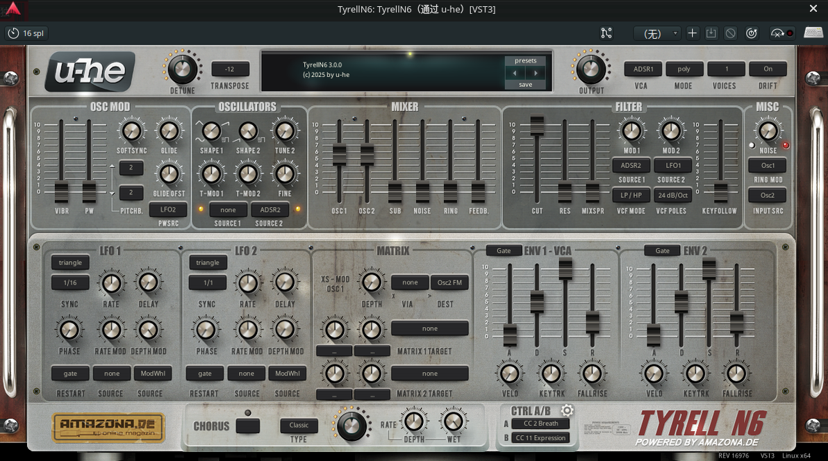Open the LP / HP VCF MODE selector
This screenshot has width=828, height=461.
631,195
